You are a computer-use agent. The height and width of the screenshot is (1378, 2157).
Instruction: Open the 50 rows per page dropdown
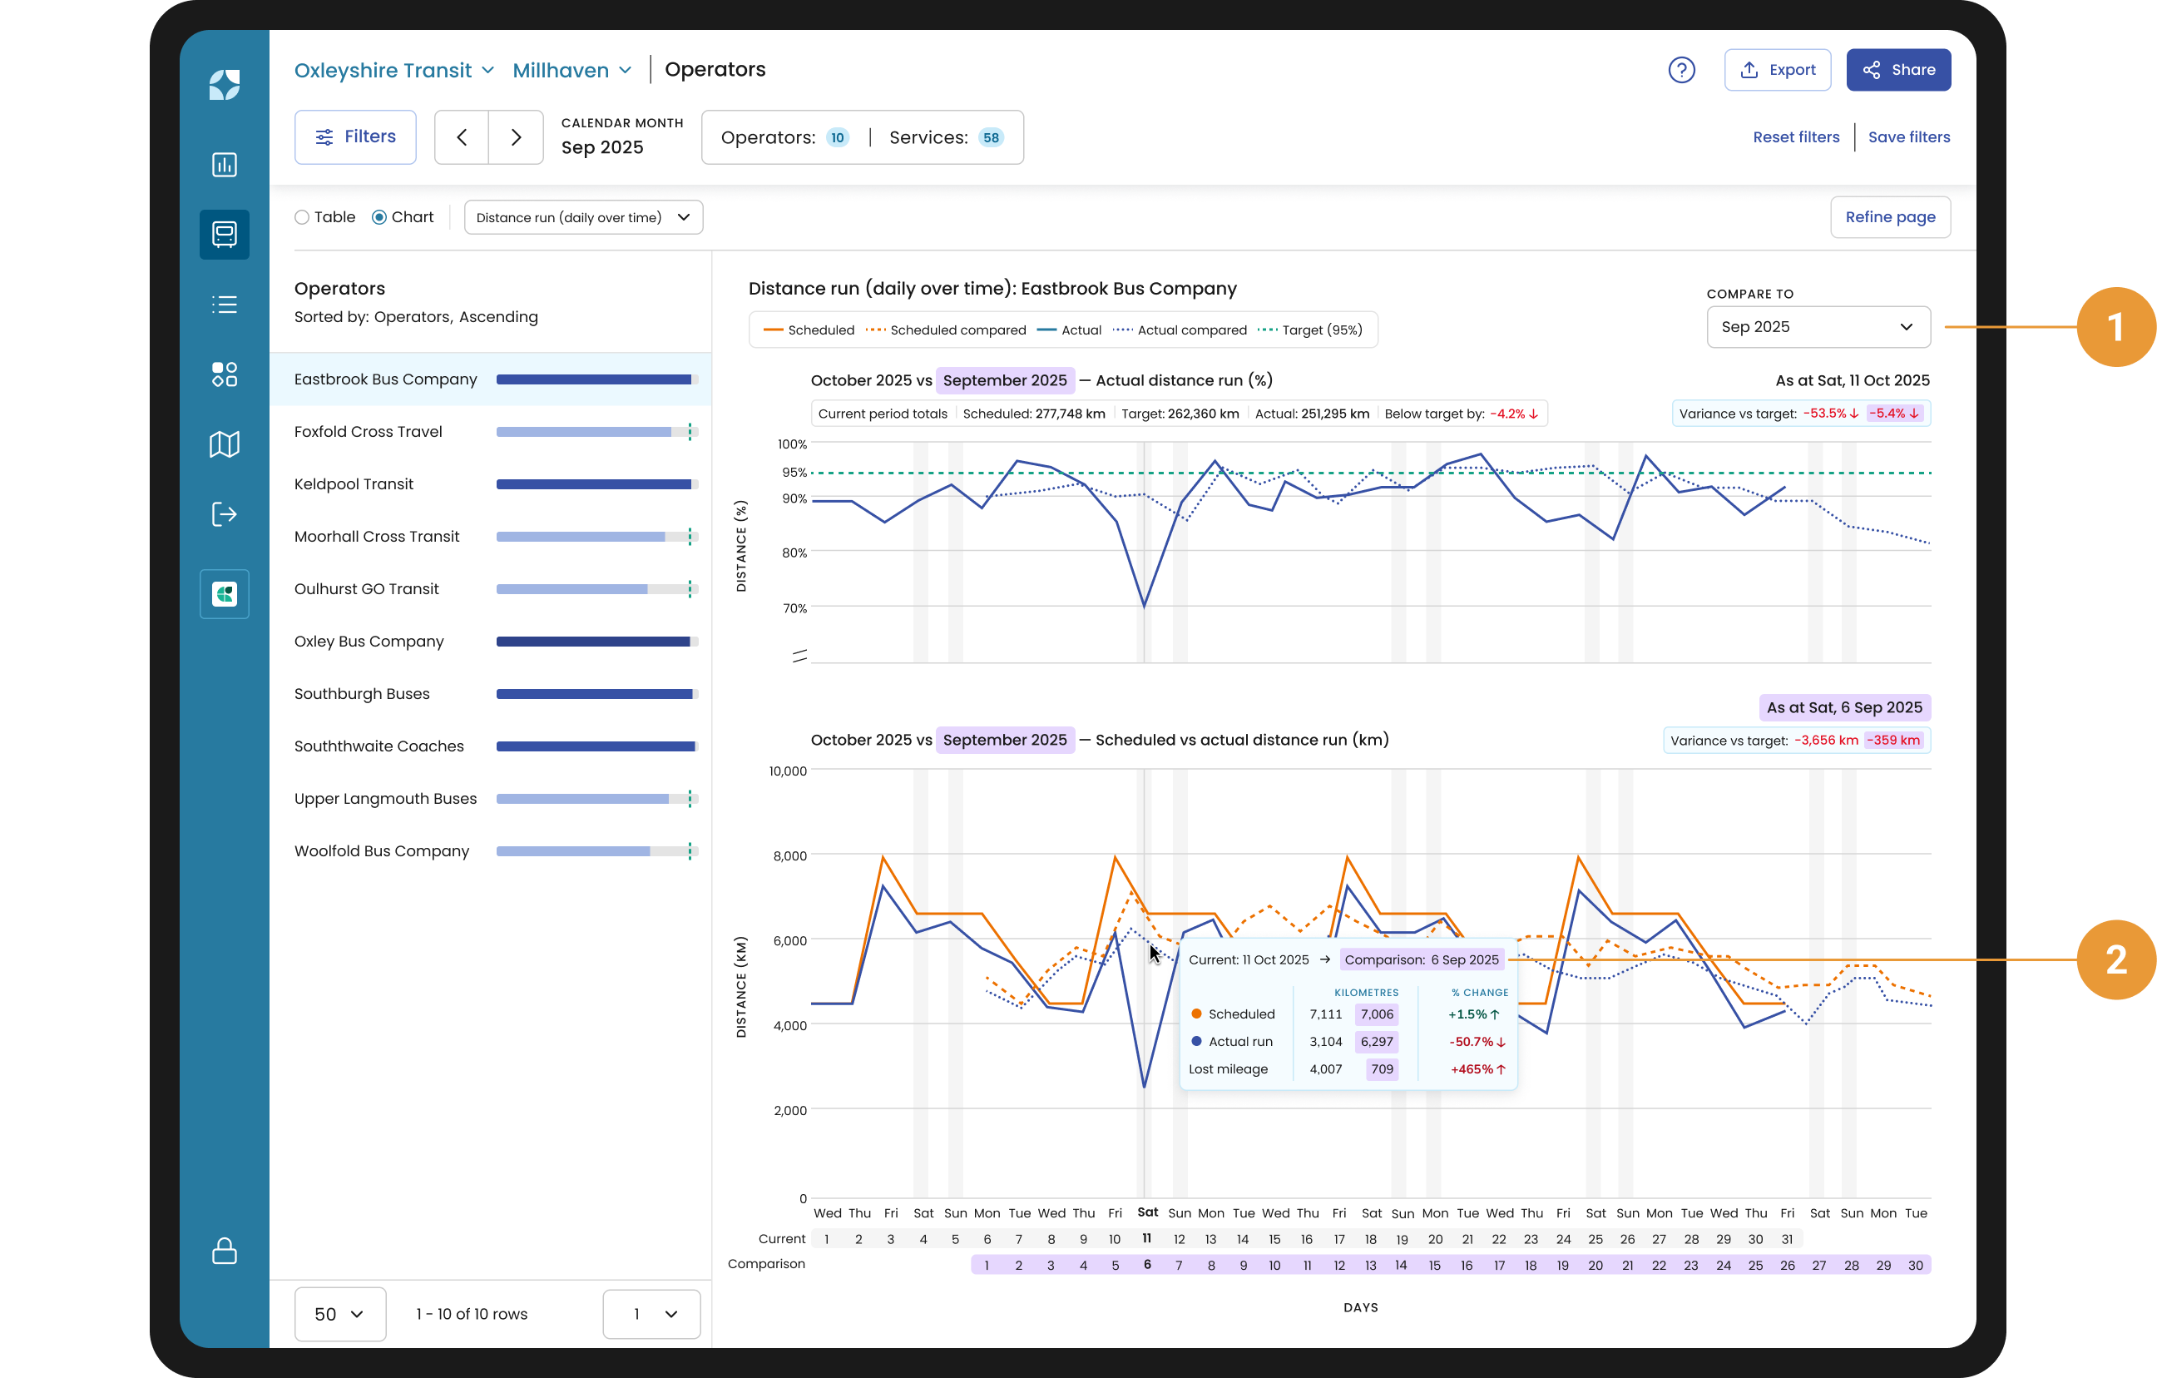339,1313
